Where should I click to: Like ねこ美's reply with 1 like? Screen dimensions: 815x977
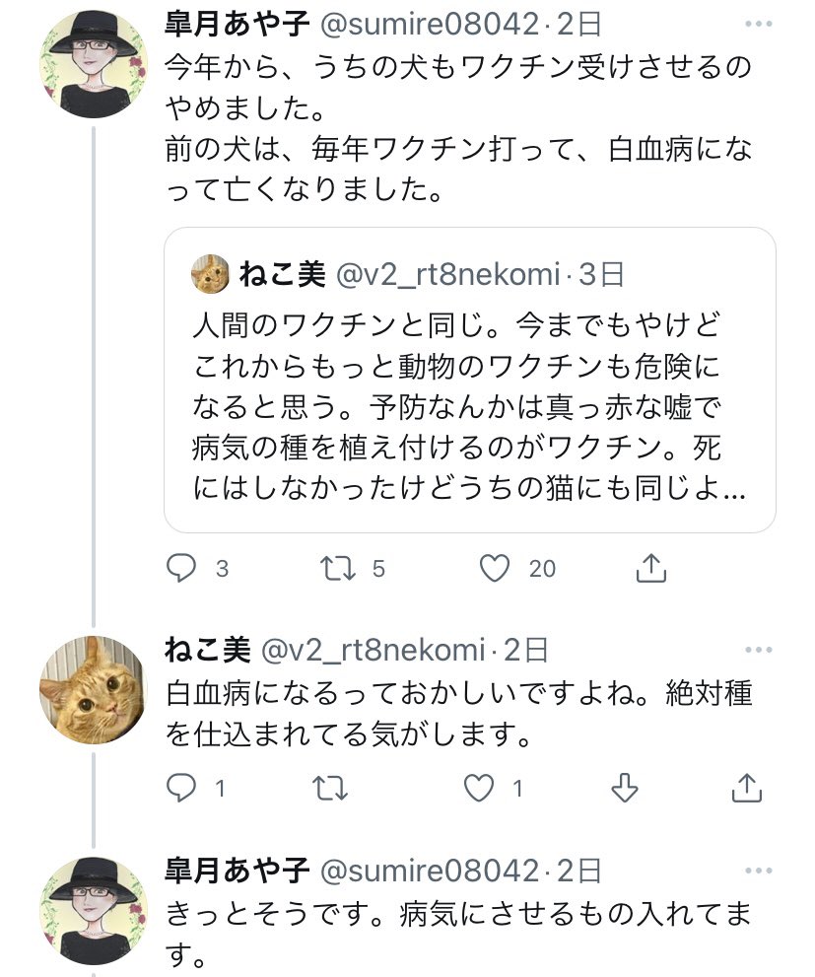coord(479,788)
